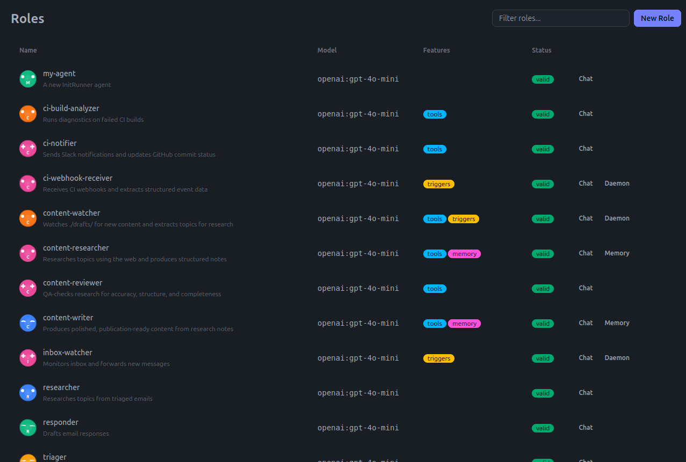Click the responder green avatar icon
Image resolution: width=686 pixels, height=462 pixels.
[28, 428]
